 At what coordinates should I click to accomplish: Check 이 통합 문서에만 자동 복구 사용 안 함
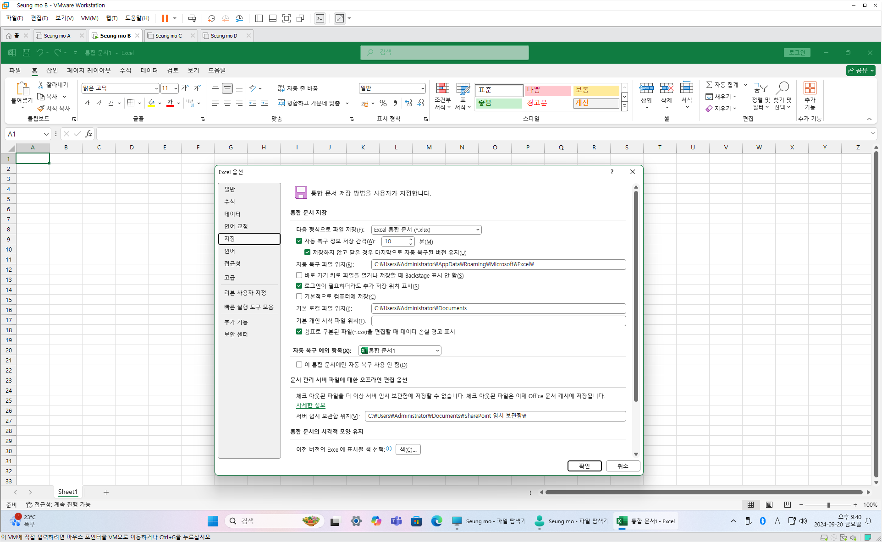pyautogui.click(x=299, y=365)
